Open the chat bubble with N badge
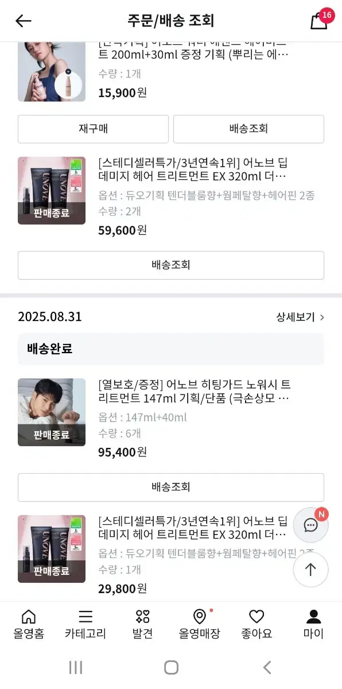Viewport: 342px width, 689px height. click(x=310, y=525)
